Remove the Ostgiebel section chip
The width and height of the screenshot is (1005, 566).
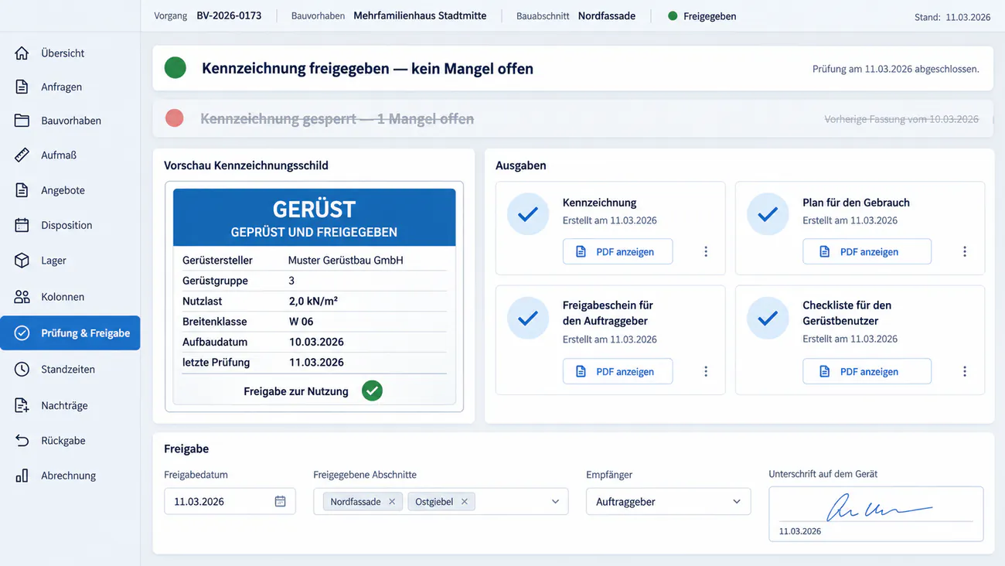coord(465,502)
